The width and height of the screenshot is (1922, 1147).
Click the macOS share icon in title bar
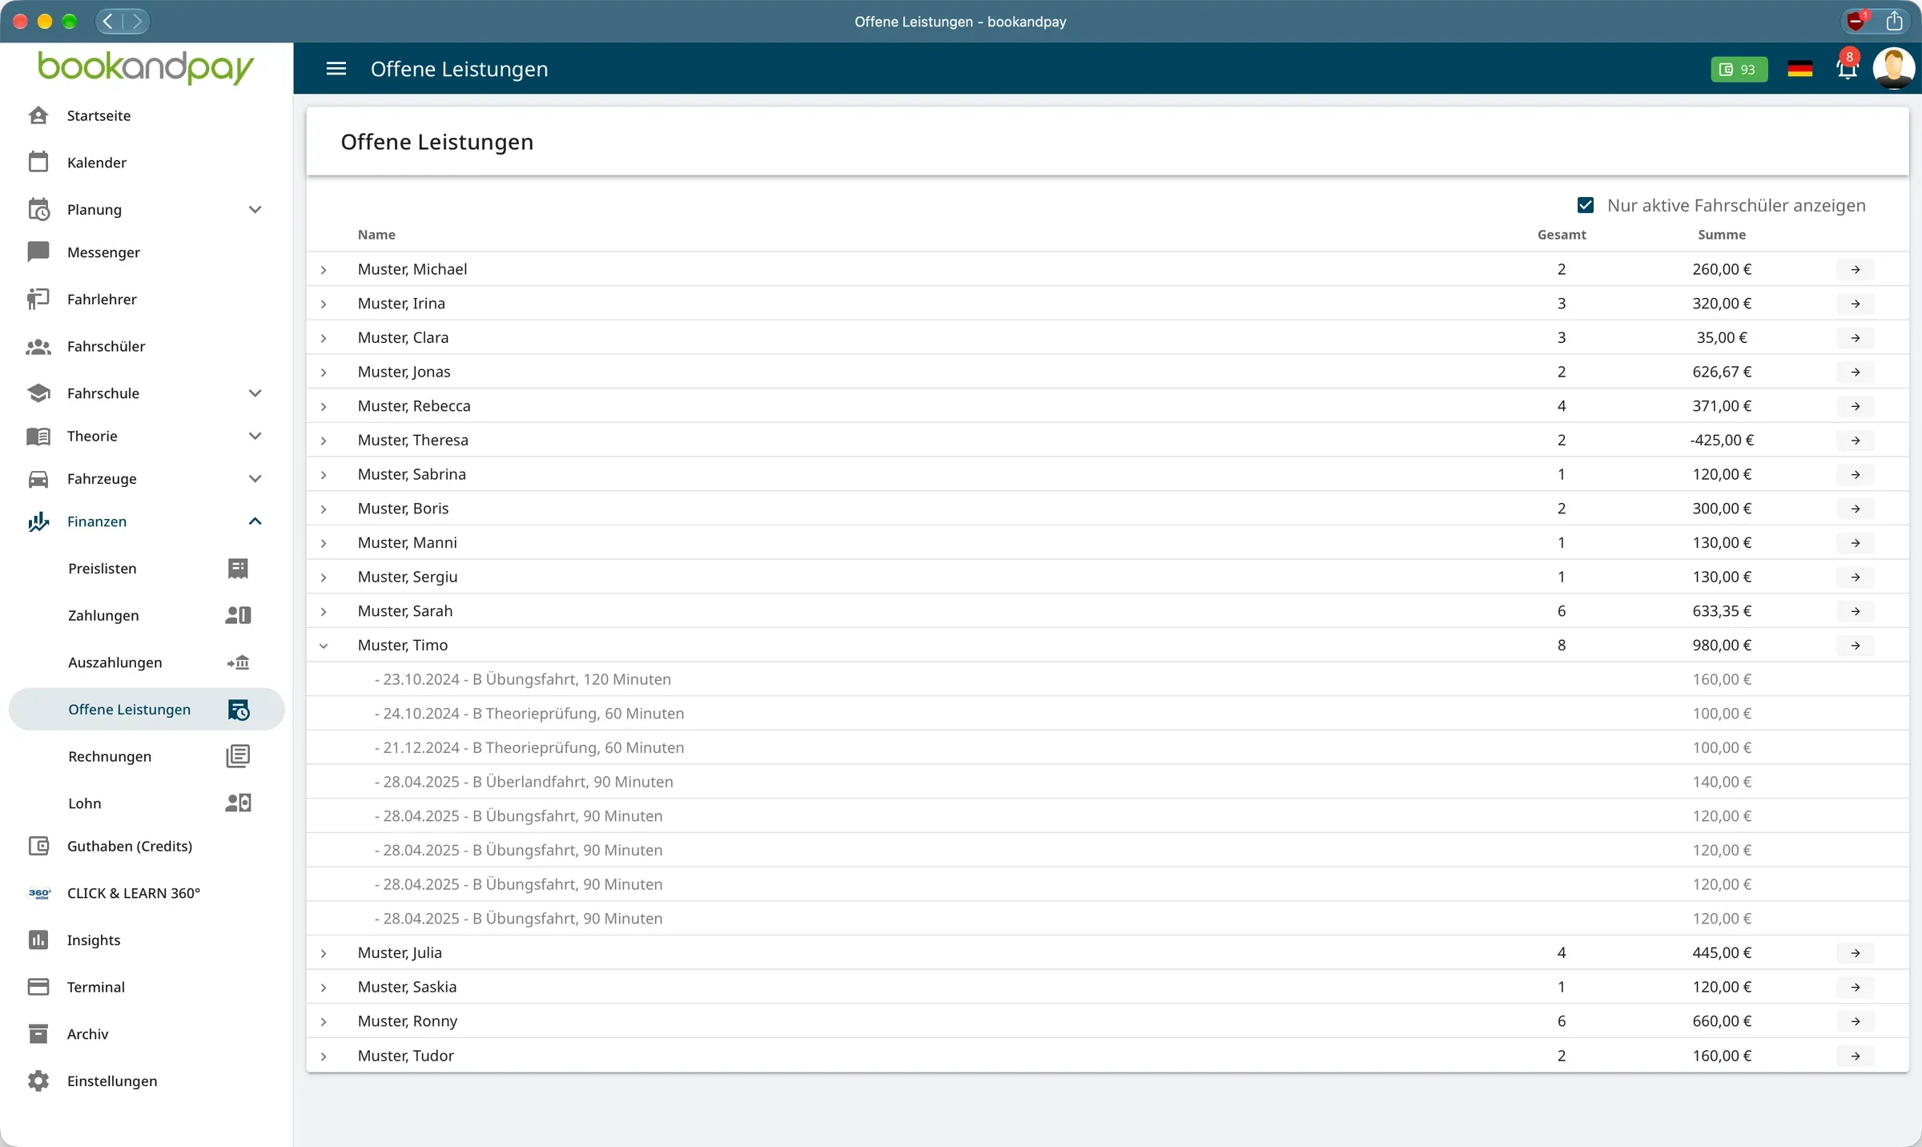point(1894,21)
